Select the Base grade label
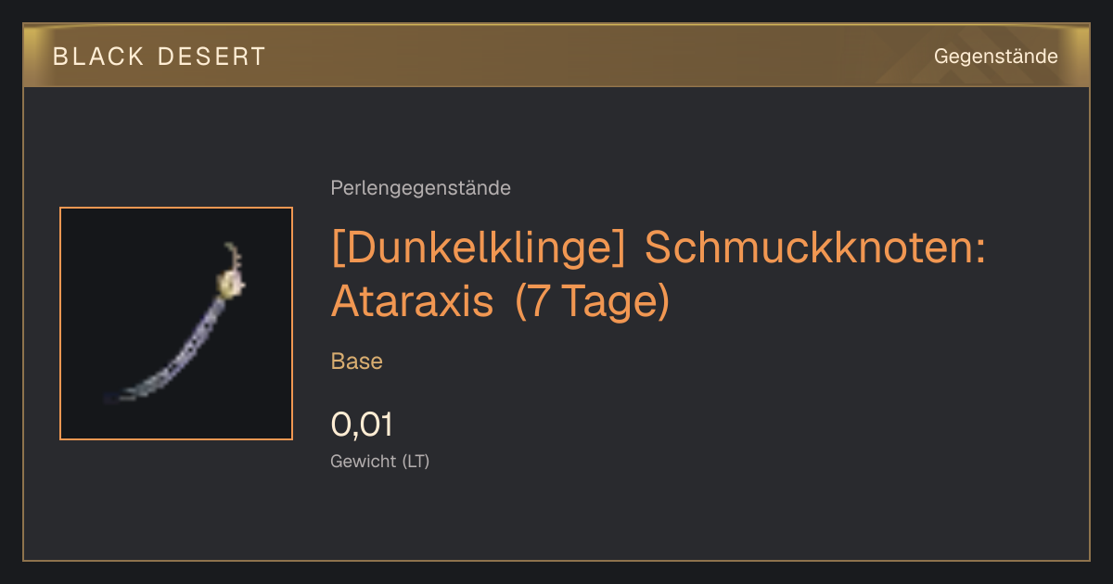 coord(357,362)
